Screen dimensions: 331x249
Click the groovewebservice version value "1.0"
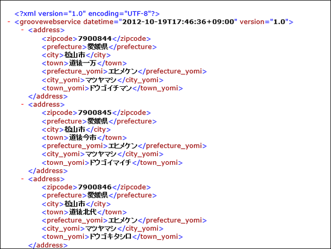(x=279, y=22)
